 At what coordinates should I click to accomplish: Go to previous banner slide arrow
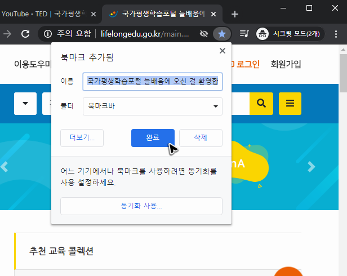[5, 167]
